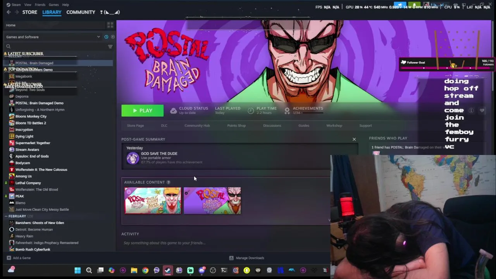Expand the Games and Software dropdown
This screenshot has height=279, width=496.
point(53,37)
